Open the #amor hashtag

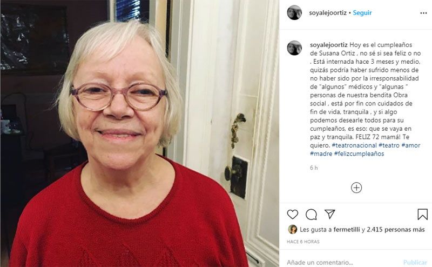(411, 145)
